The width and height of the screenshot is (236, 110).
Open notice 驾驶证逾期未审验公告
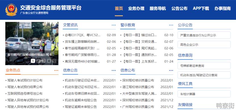click(x=81, y=107)
